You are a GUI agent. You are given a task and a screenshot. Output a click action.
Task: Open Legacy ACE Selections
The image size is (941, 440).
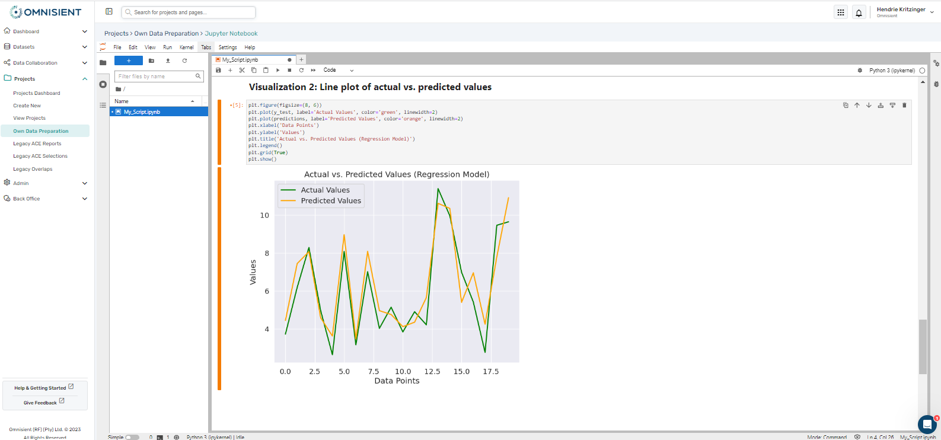pyautogui.click(x=40, y=156)
